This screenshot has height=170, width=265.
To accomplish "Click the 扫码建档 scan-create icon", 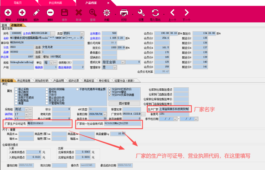I will click(x=22, y=12).
